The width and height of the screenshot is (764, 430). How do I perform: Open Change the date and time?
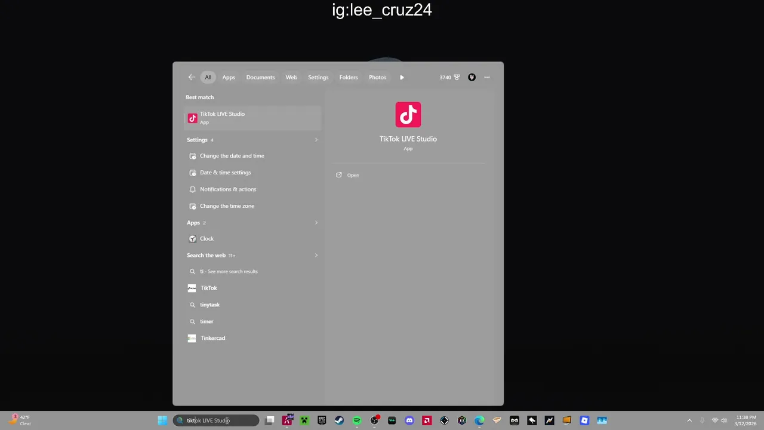coord(253,156)
